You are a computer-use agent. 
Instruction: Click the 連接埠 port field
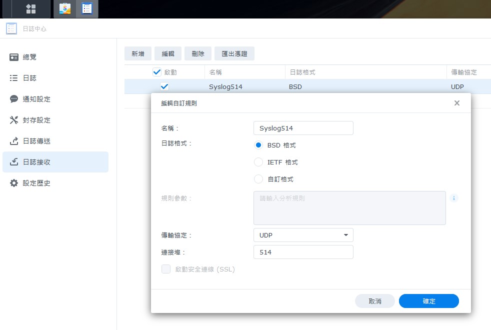(303, 252)
